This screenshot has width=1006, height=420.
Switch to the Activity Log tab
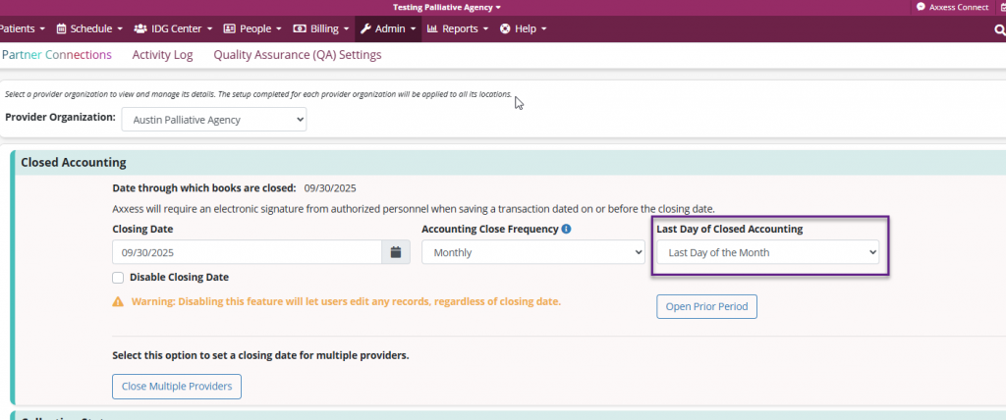[x=162, y=55]
